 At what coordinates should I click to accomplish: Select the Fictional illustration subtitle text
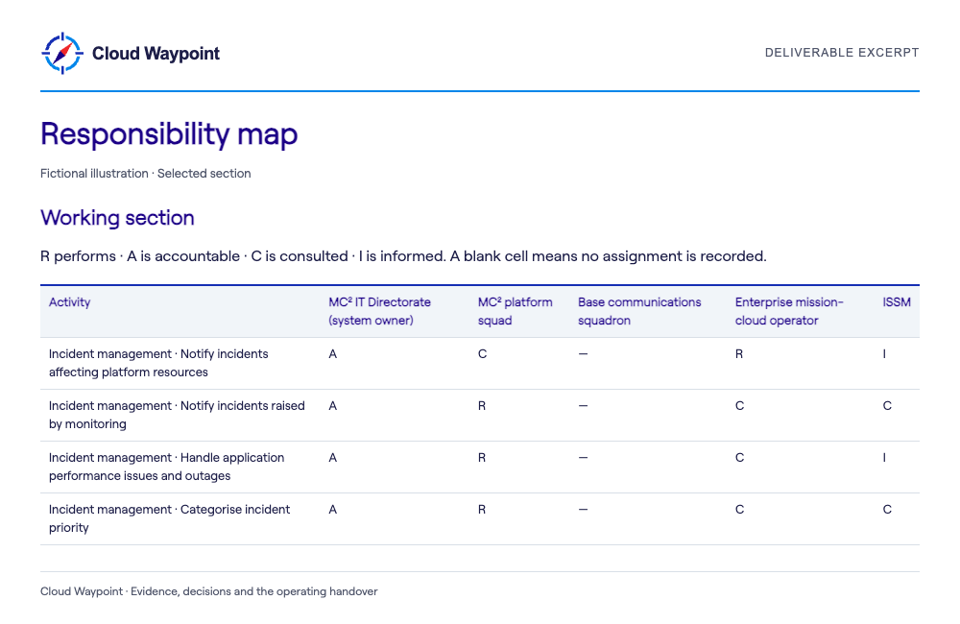[146, 174]
